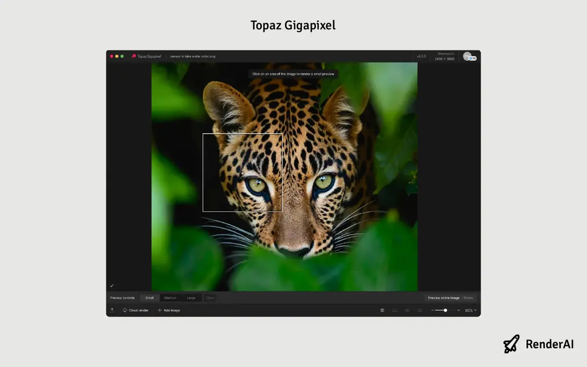Open the 80% zoom dropdown
587x367 pixels.
(471, 310)
